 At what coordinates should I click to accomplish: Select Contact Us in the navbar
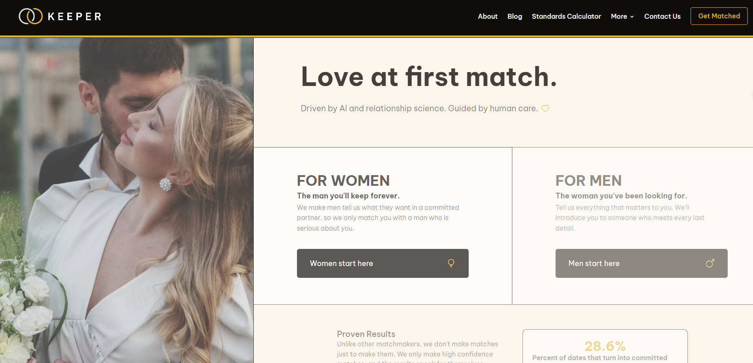(x=662, y=16)
